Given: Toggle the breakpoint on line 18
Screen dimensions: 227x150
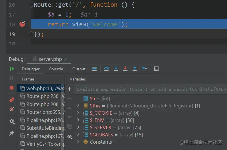Looking at the screenshot, I should (x=22, y=24).
